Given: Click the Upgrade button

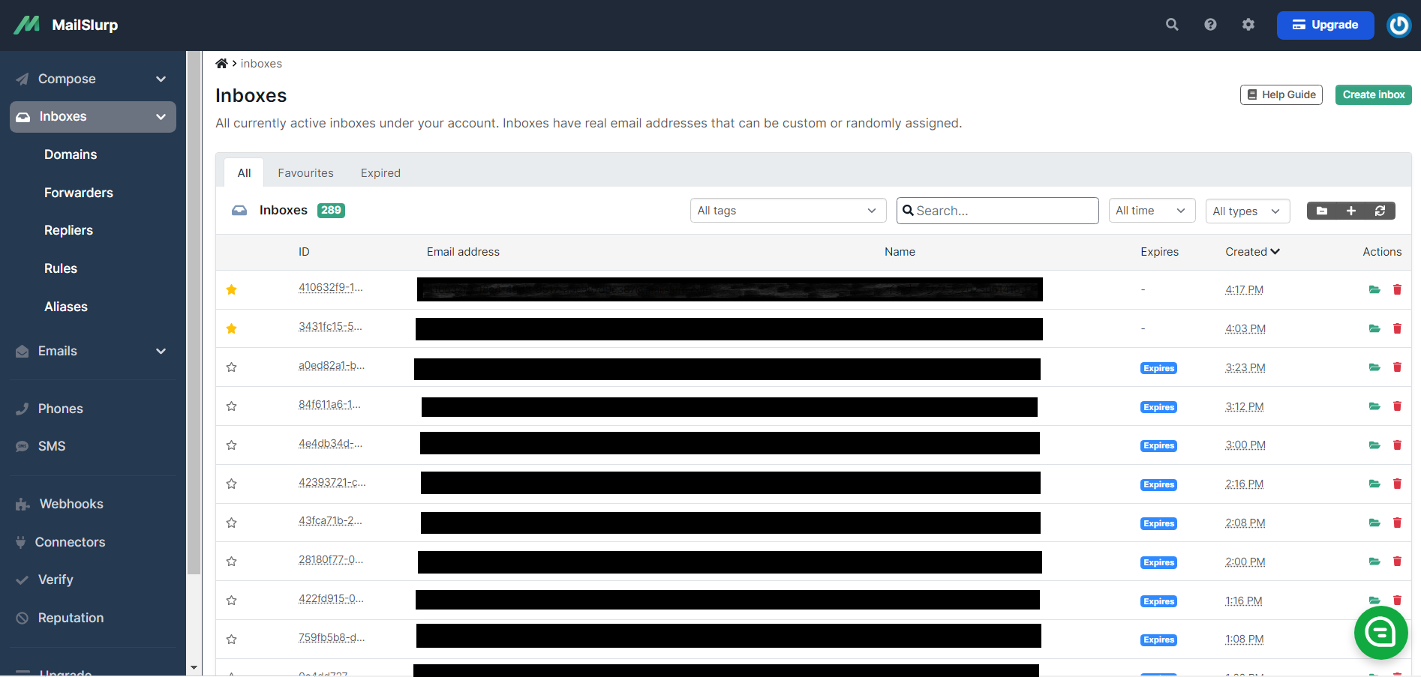Looking at the screenshot, I should pos(1325,25).
